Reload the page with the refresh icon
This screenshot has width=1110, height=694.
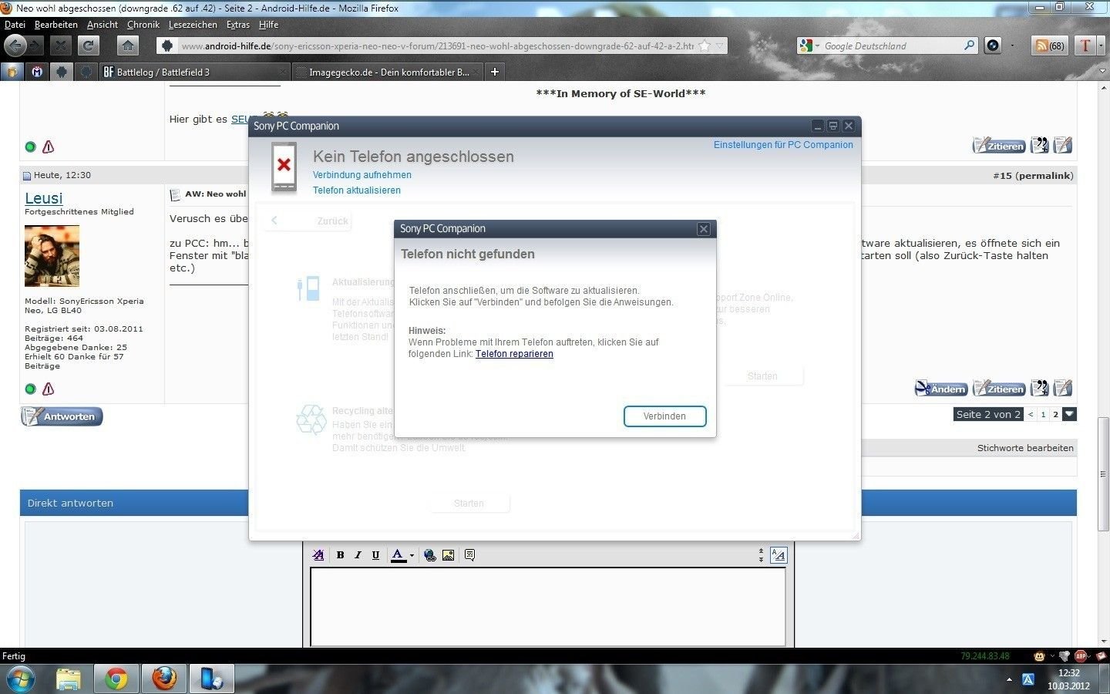click(89, 46)
